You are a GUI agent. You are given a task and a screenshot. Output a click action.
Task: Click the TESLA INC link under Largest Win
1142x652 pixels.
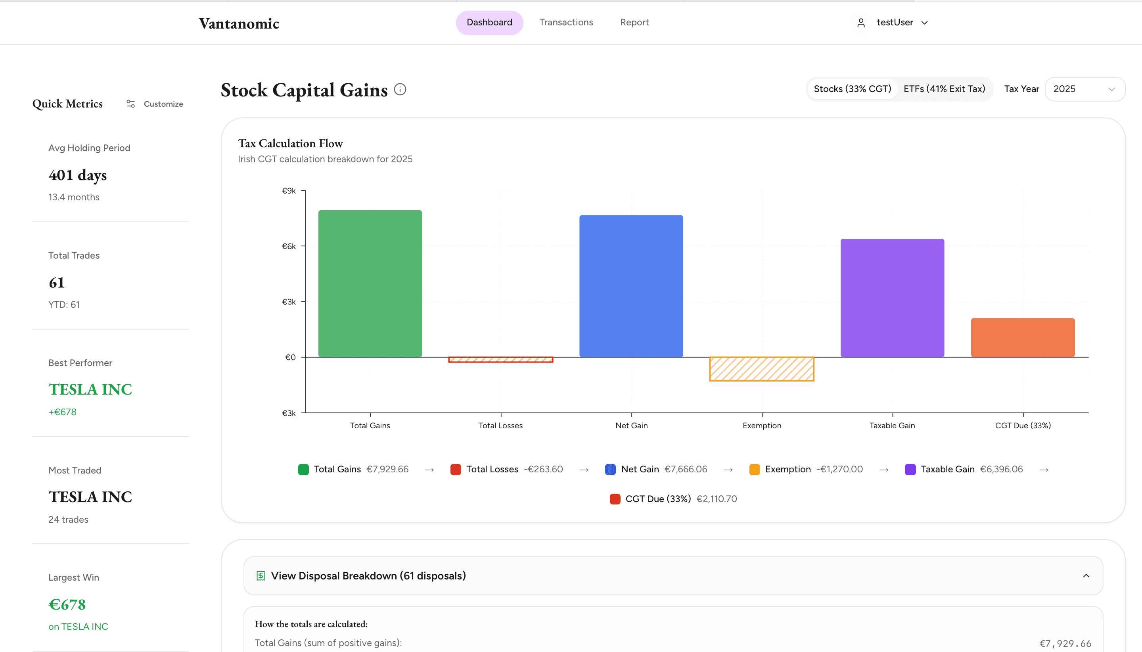(84, 626)
